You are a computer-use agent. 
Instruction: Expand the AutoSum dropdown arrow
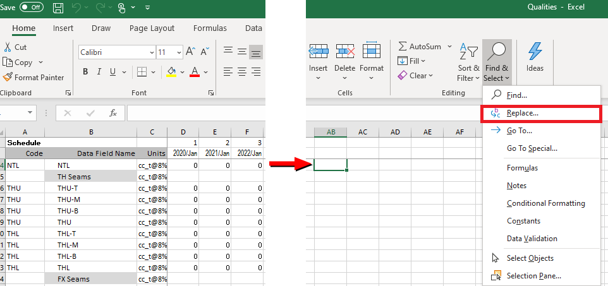coord(449,47)
